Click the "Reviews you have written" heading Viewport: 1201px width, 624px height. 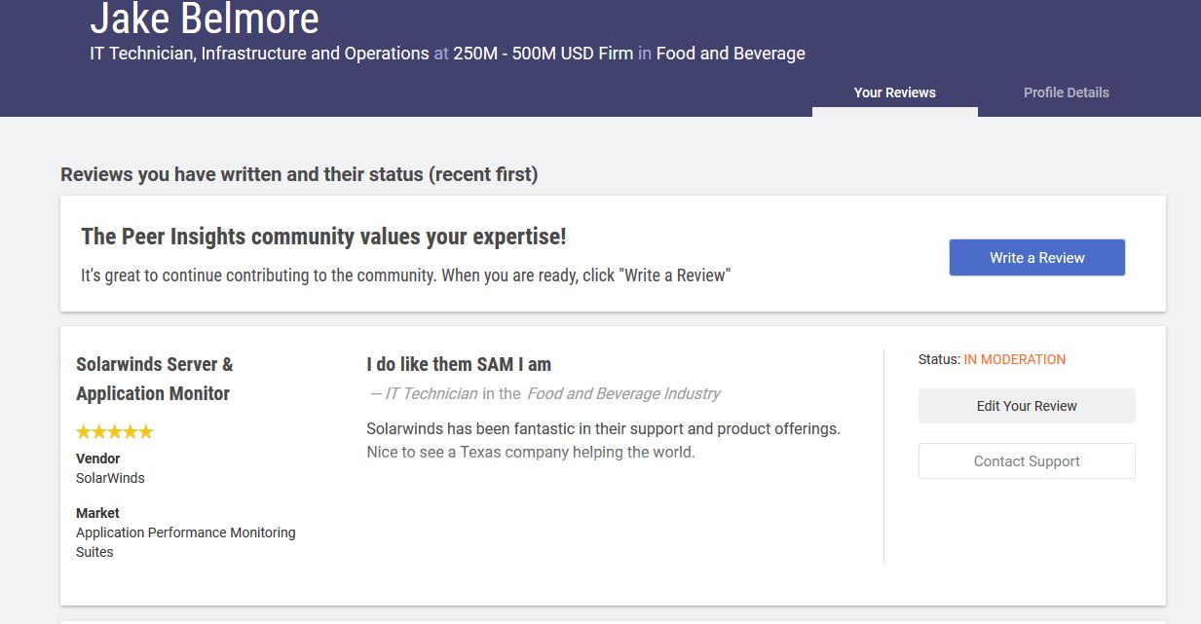click(299, 174)
